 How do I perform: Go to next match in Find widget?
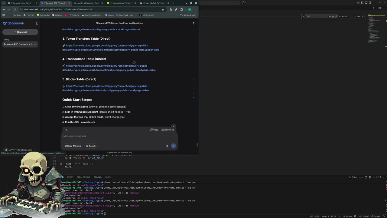click(355, 16)
